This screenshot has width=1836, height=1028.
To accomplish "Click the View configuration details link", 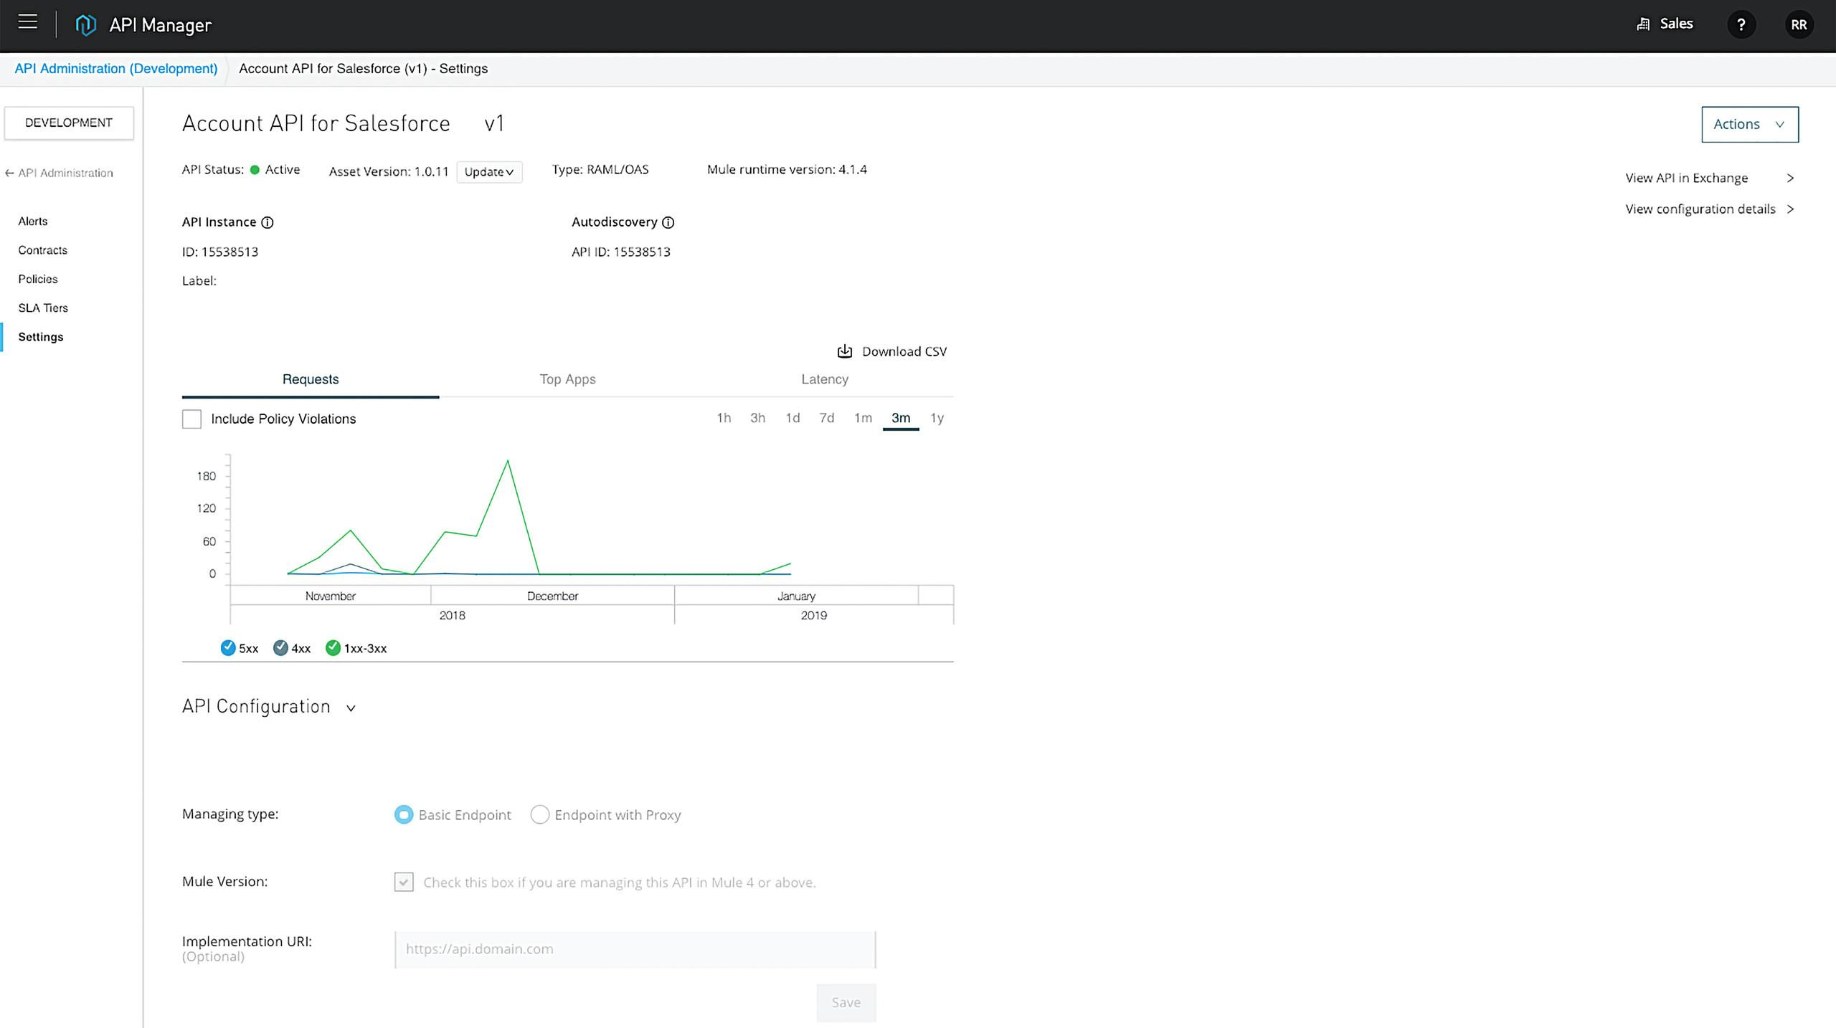I will click(1700, 209).
